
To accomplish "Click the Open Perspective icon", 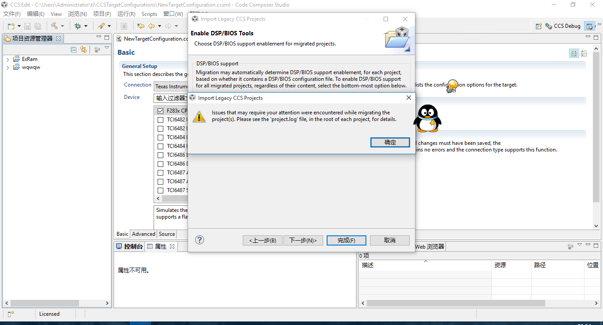I will [x=539, y=26].
